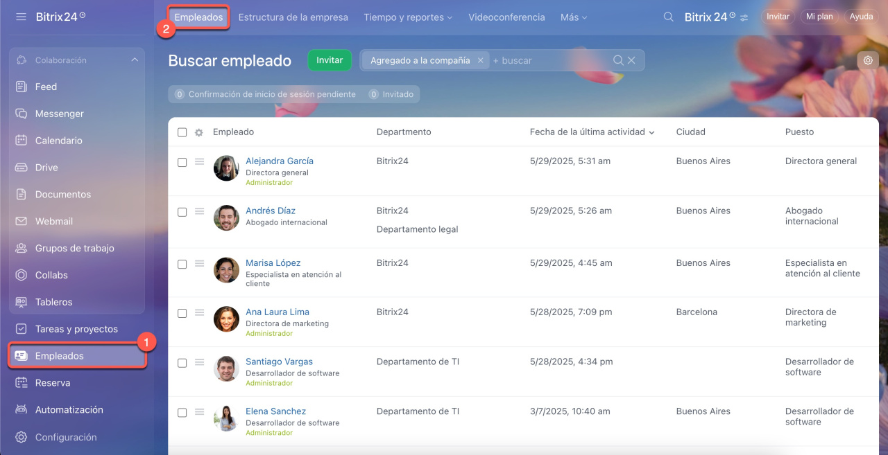Image resolution: width=888 pixels, height=455 pixels.
Task: Click Elena Sanchez's avatar thumbnail
Action: [x=226, y=418]
